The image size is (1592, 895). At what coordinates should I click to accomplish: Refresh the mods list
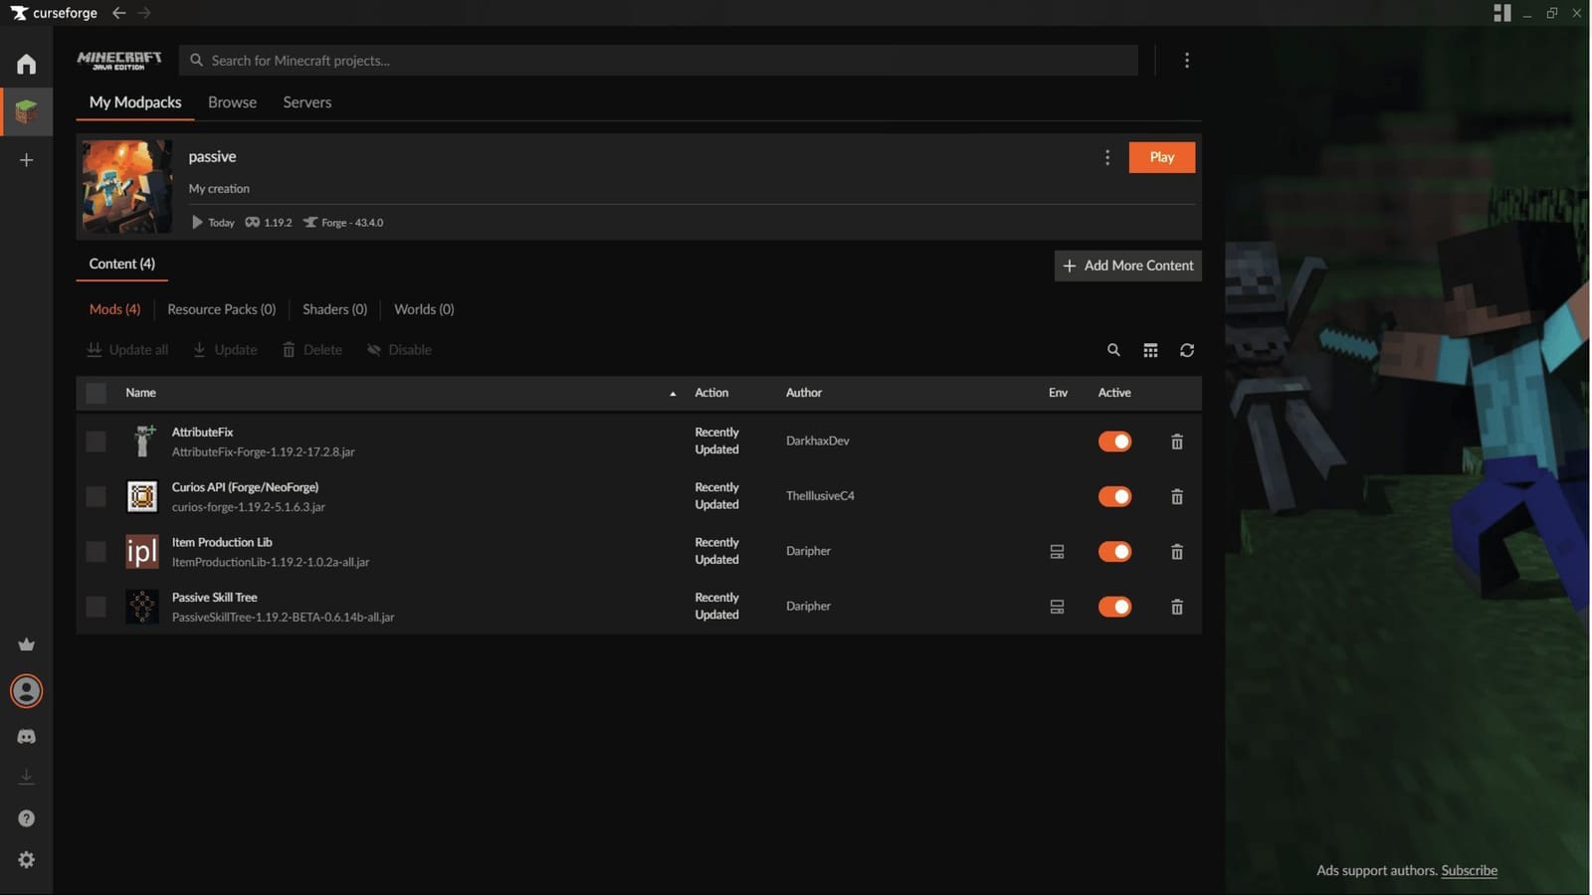pyautogui.click(x=1187, y=350)
